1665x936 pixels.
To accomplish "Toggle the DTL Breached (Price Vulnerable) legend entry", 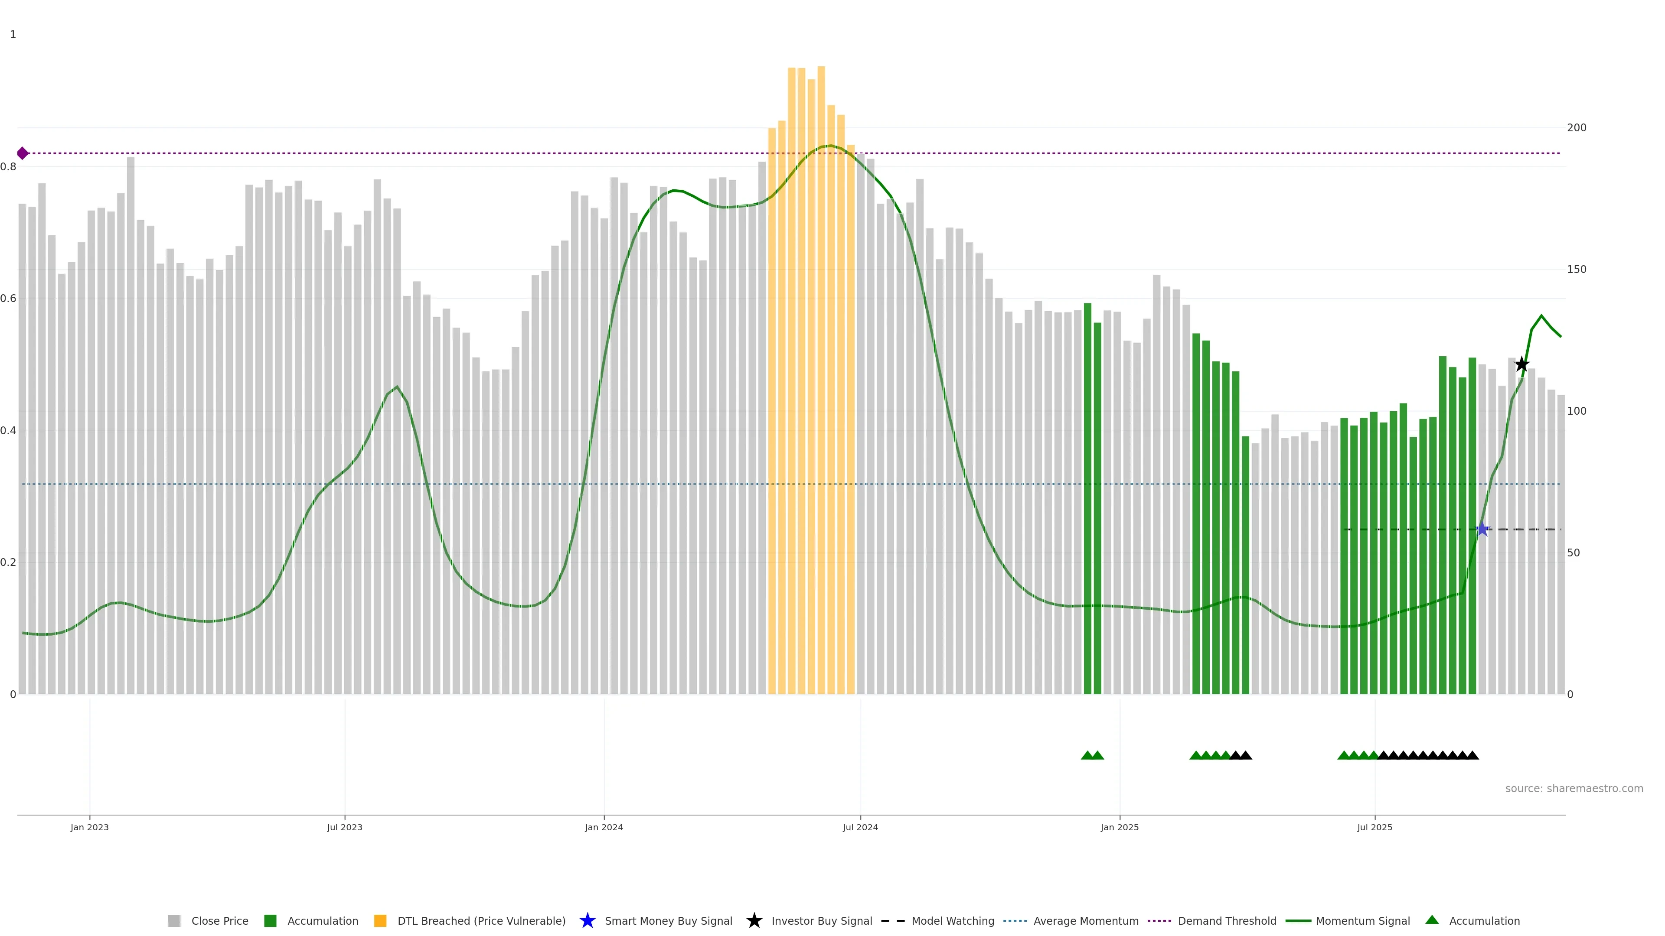I will 481,920.
